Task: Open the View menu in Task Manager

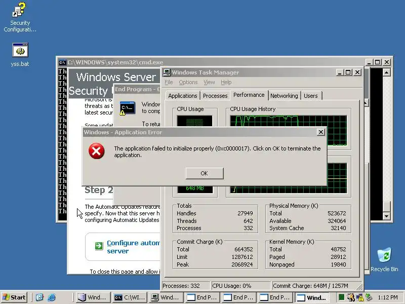Action: click(x=209, y=82)
